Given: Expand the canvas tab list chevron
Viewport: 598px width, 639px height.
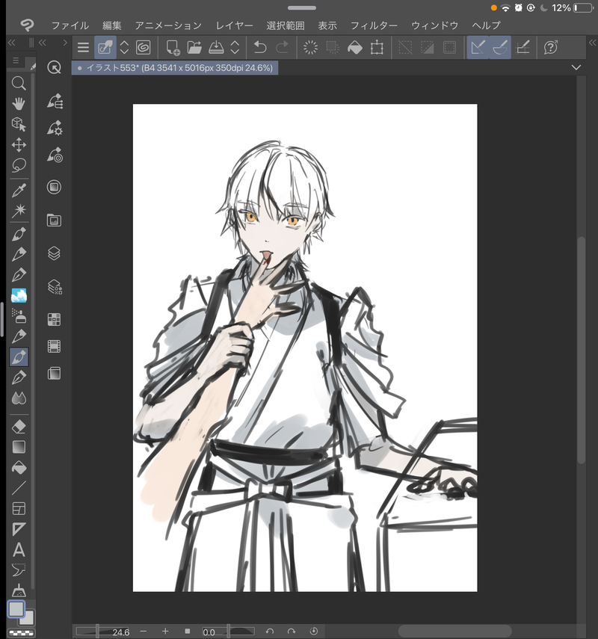Looking at the screenshot, I should pos(576,68).
